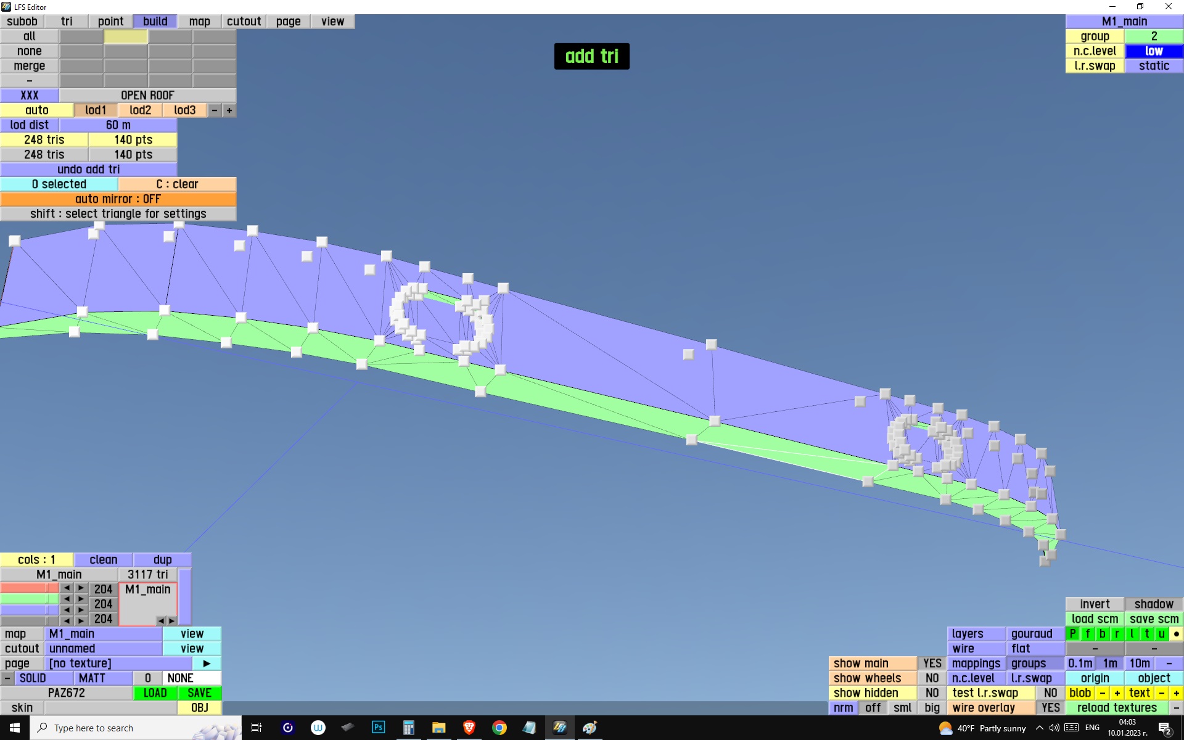
Task: Click the green color left arrow stepper
Action: click(x=67, y=599)
